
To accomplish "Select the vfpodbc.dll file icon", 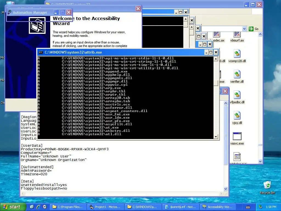I will (x=237, y=95).
